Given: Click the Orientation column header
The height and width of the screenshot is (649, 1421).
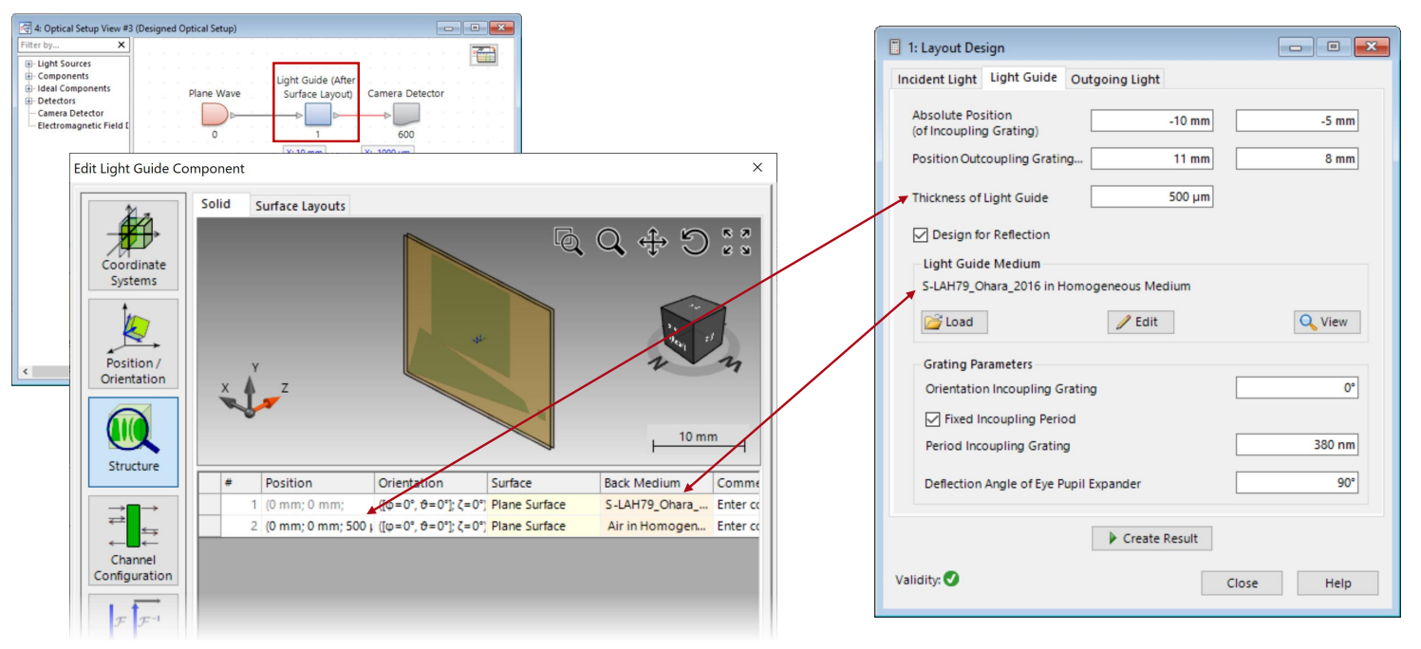Looking at the screenshot, I should coord(432,483).
